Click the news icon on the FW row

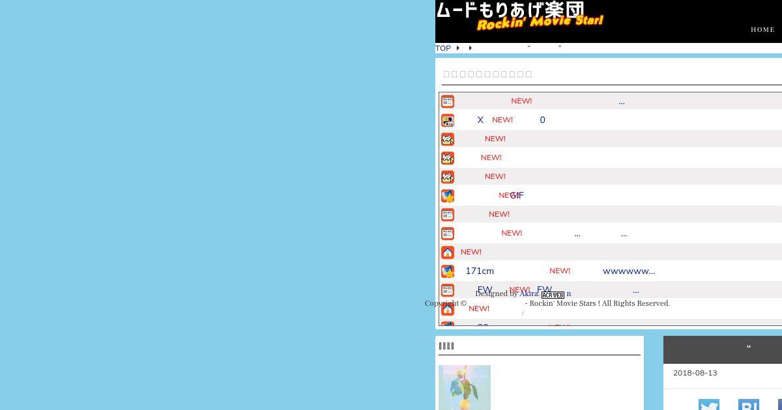(448, 290)
